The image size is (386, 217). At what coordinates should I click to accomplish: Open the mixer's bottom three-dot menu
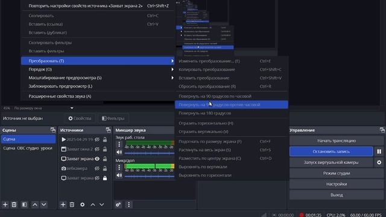coord(128,205)
